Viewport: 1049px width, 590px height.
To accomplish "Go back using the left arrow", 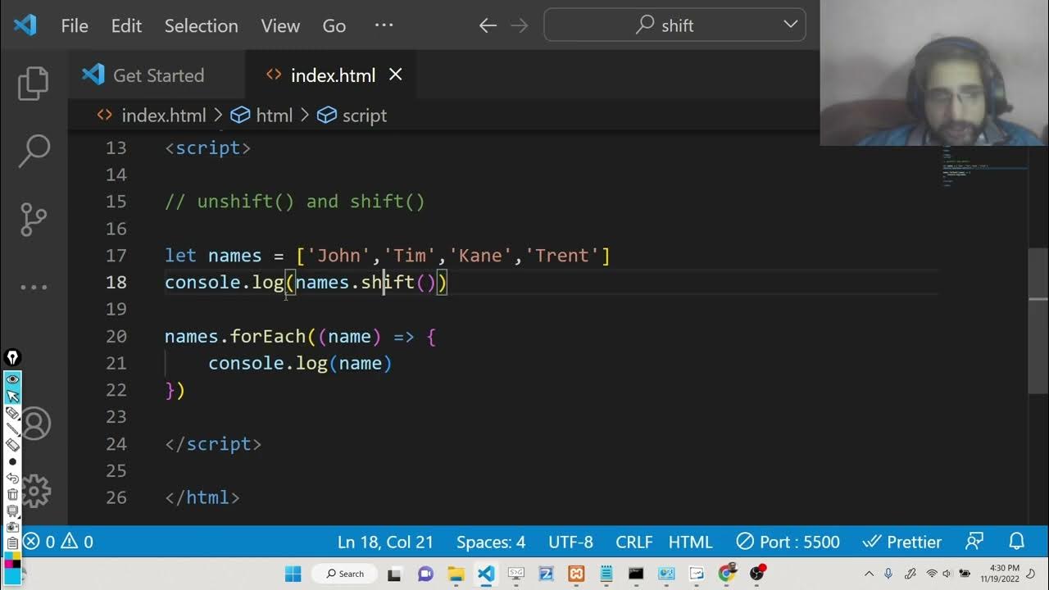I will (x=488, y=25).
